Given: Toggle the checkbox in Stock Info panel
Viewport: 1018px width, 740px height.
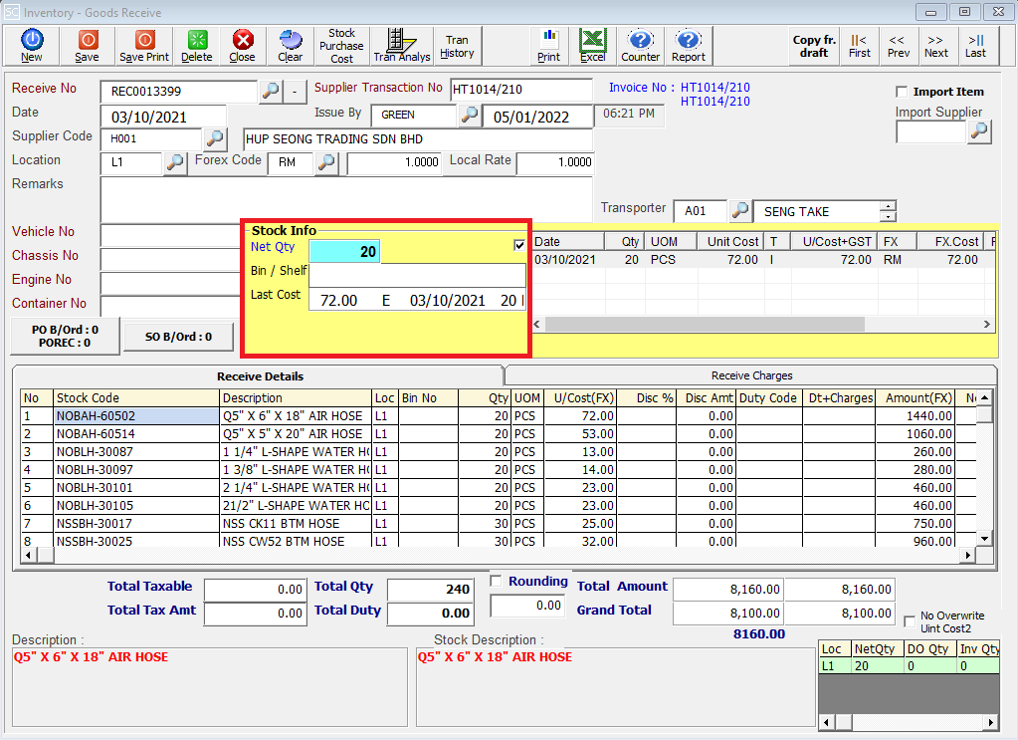Looking at the screenshot, I should click(x=519, y=245).
